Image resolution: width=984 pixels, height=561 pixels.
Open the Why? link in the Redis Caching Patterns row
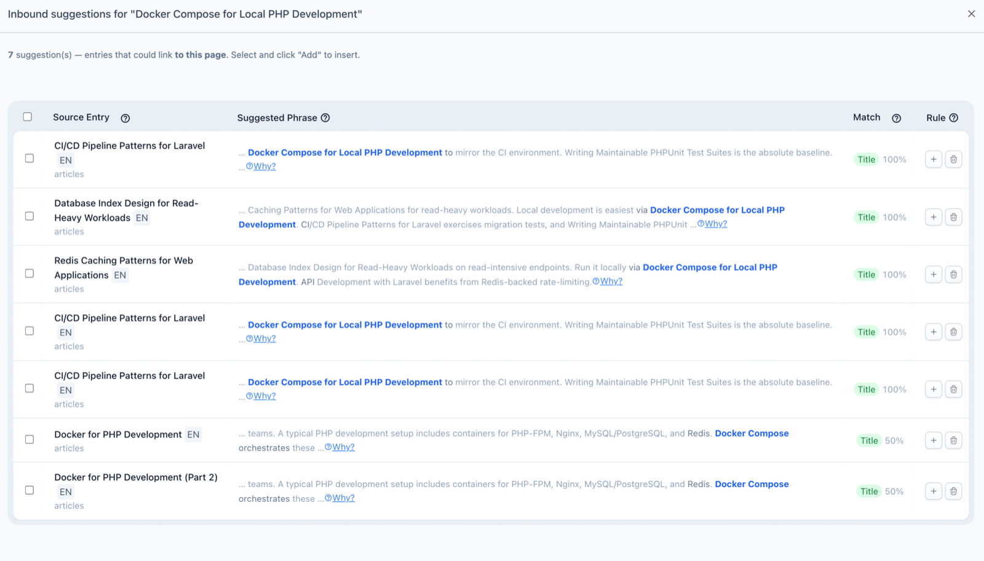pyautogui.click(x=611, y=281)
